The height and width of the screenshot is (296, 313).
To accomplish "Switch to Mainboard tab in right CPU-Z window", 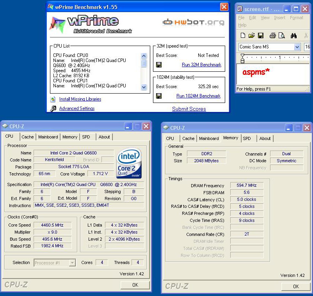I will (209, 138).
